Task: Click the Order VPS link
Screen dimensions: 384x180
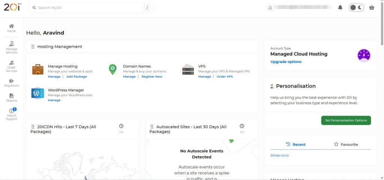Action: [225, 76]
